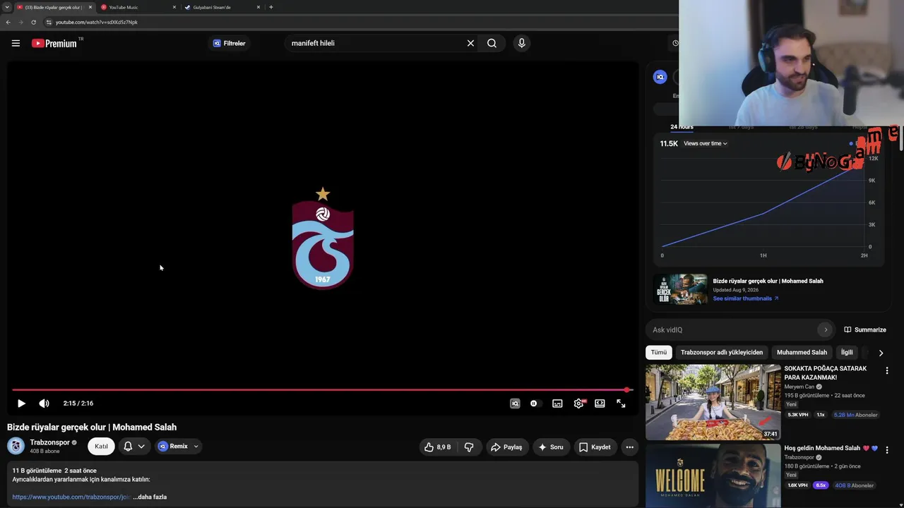The image size is (904, 508).
Task: Open the 'Views over time' dropdown
Action: pos(706,143)
